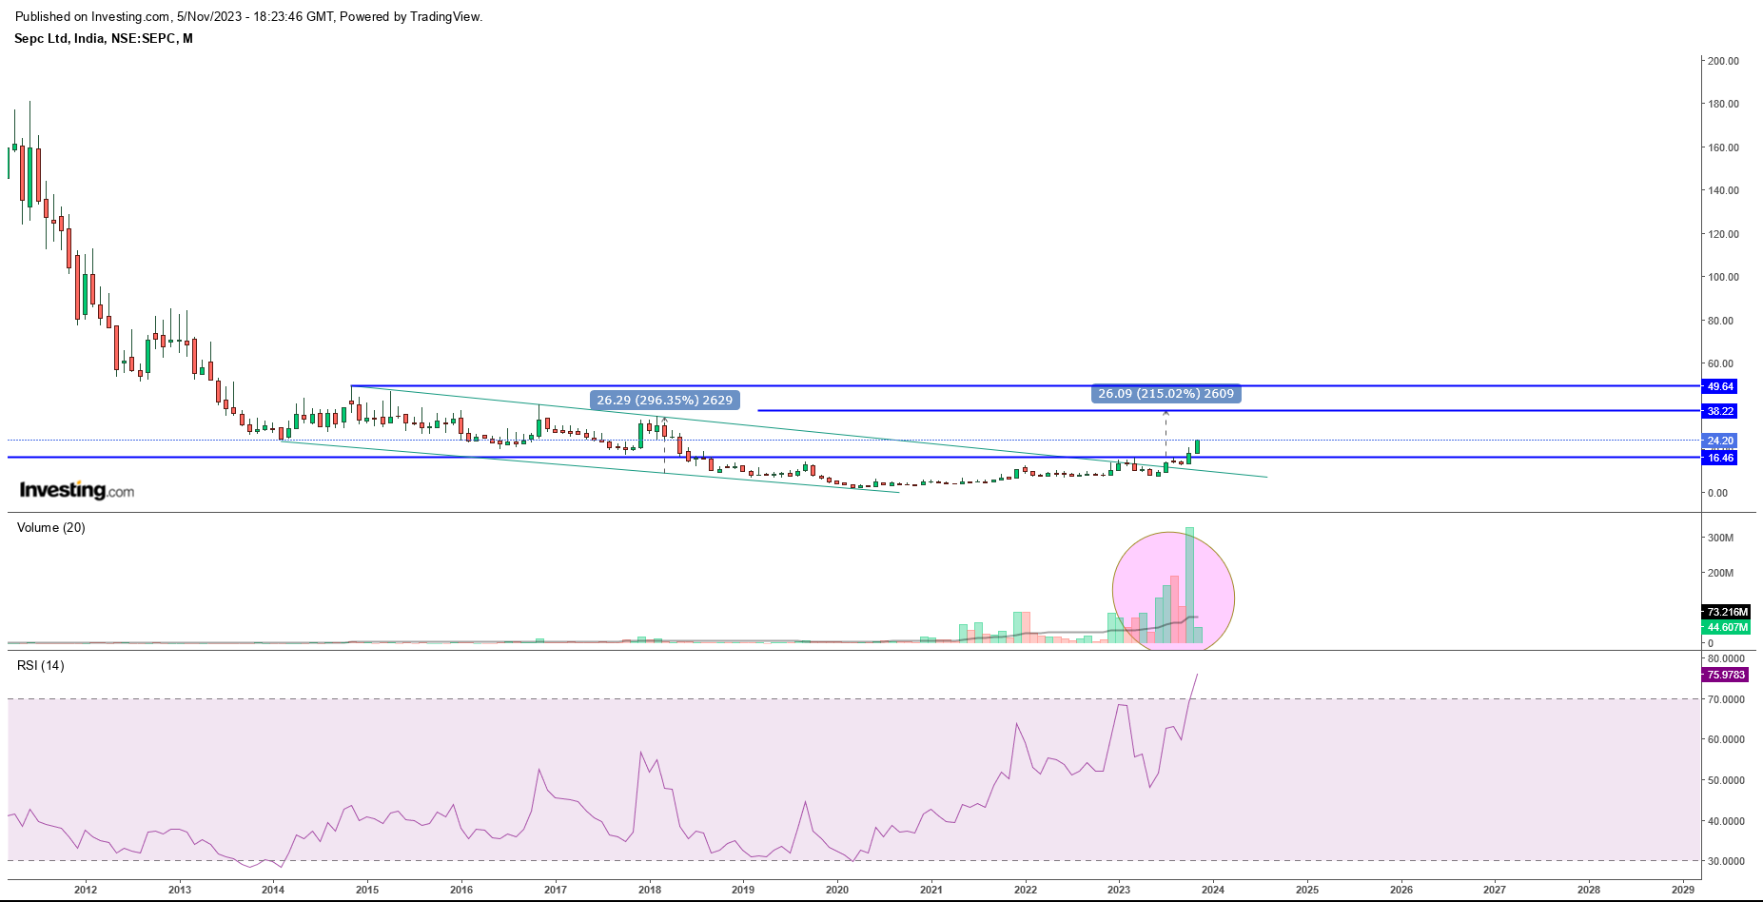Click the Published on Investing.com header text
Screen dimensions: 1763x902
pyautogui.click(x=248, y=17)
